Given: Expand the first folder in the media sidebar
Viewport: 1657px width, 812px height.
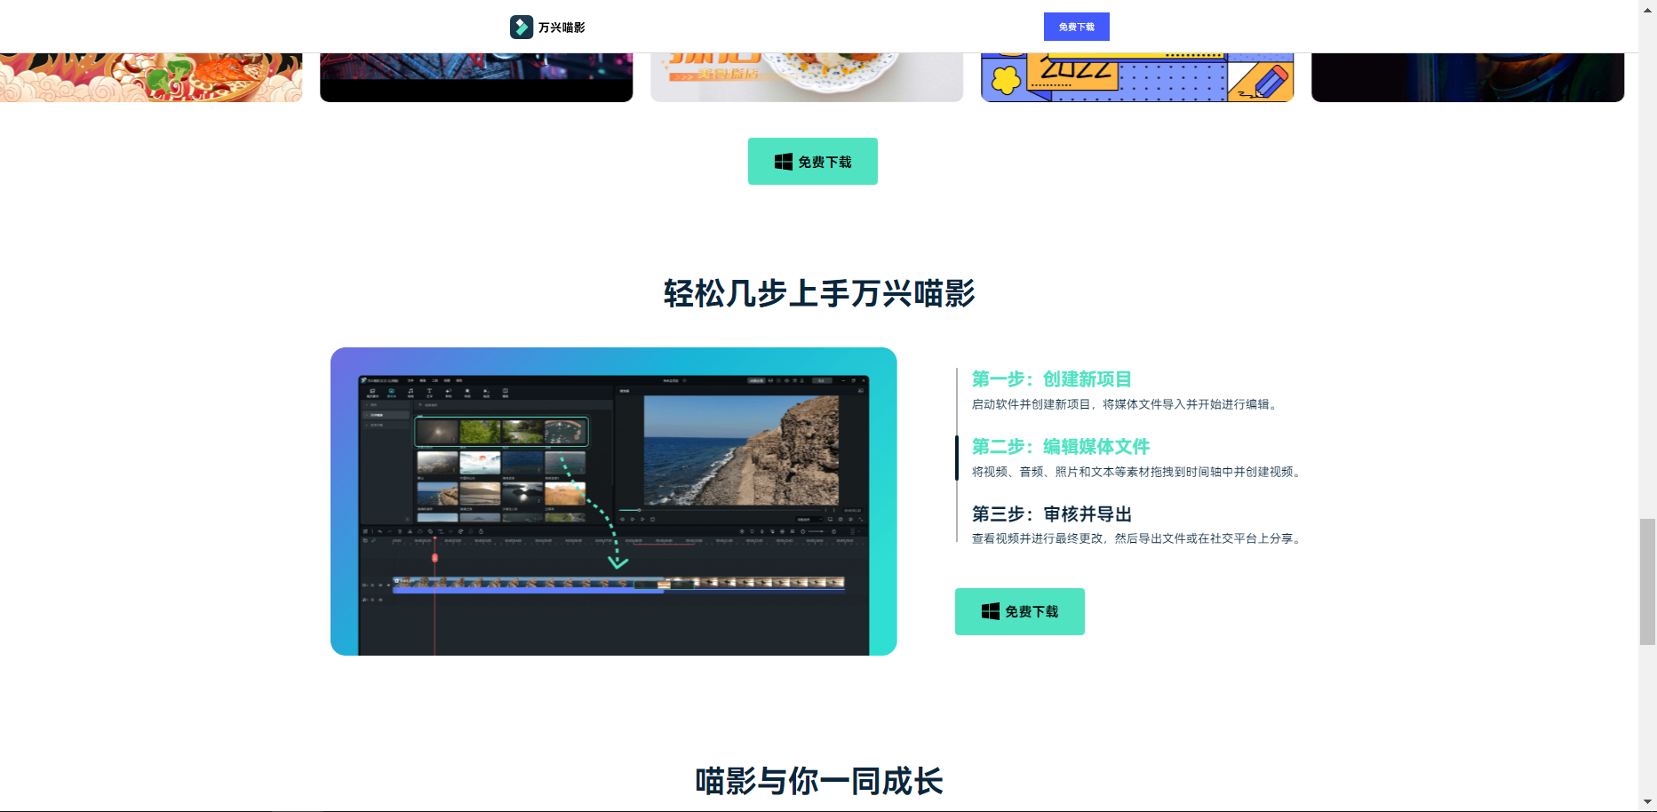Looking at the screenshot, I should tap(366, 405).
